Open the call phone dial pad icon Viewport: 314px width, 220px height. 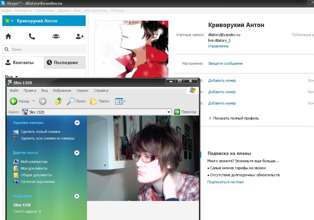coord(32,36)
